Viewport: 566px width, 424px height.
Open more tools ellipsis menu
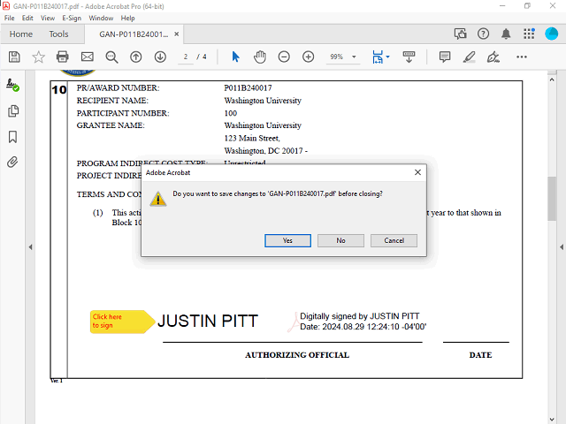(521, 57)
